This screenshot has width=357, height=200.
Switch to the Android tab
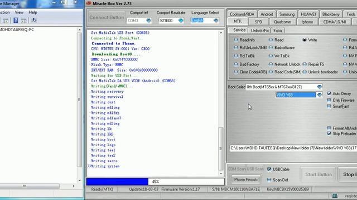(267, 14)
